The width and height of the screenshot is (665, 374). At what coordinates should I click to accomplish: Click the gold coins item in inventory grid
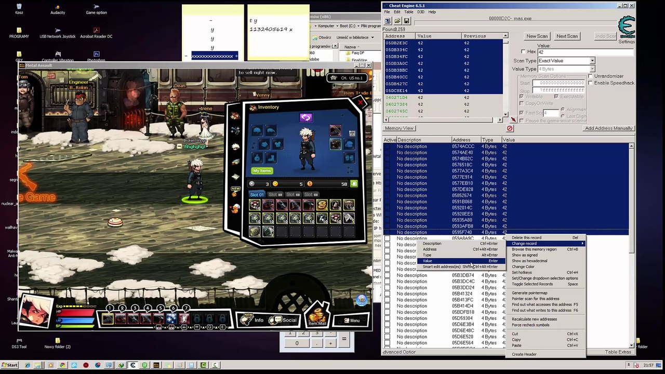click(322, 206)
